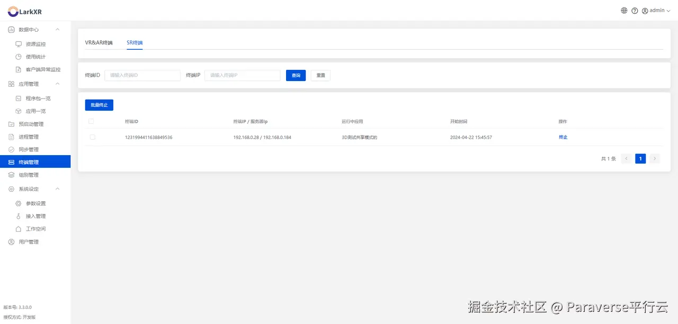Screen dimensions: 678x324
Task: Click the 程序包一览 icon
Action: [19, 98]
